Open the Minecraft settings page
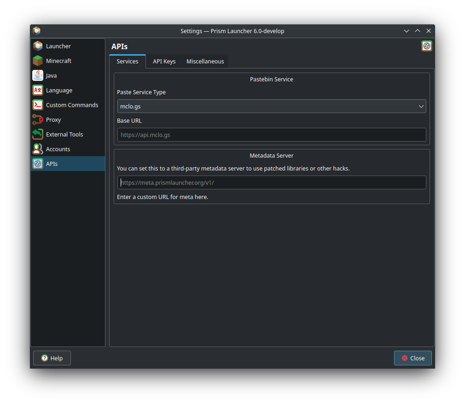465x404 pixels. tap(68, 61)
